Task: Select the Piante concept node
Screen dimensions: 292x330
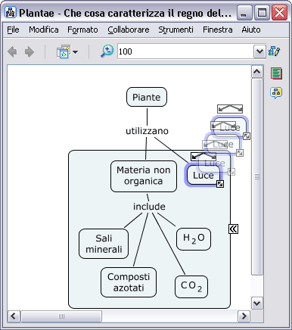Action: pyautogui.click(x=147, y=97)
